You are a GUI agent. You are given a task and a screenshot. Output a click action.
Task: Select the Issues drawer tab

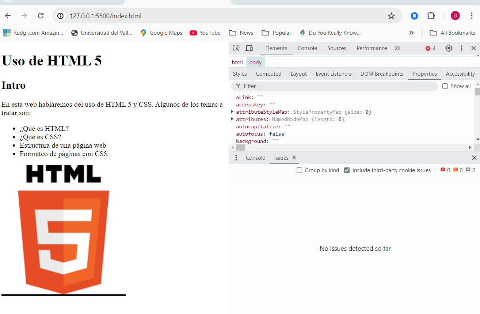point(281,158)
